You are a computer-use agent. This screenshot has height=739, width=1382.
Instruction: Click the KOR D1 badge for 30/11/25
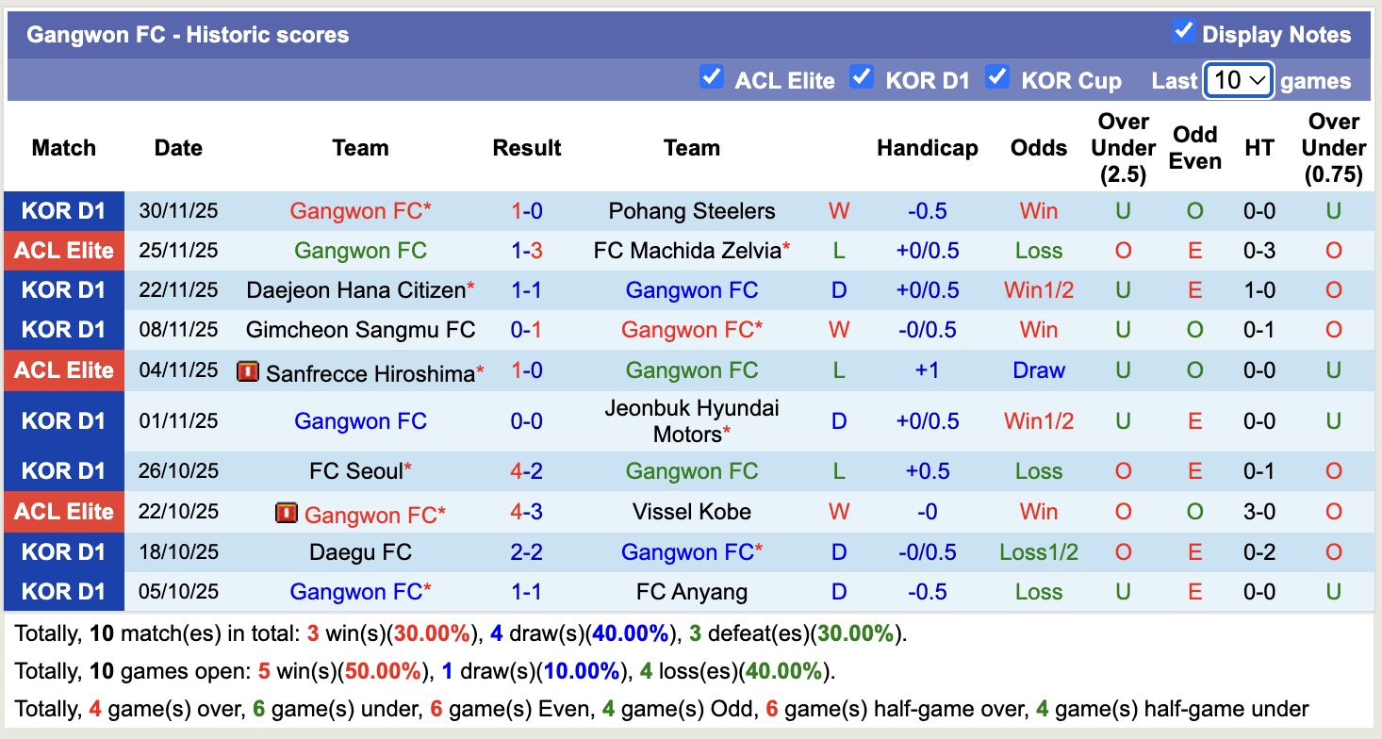(64, 211)
